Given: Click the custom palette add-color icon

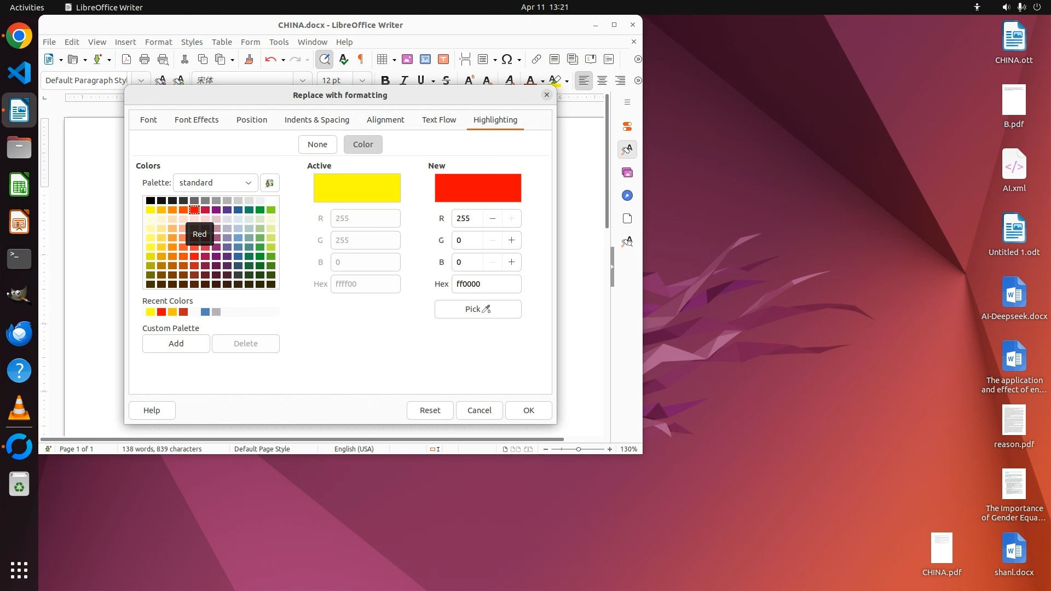Looking at the screenshot, I should (x=269, y=183).
